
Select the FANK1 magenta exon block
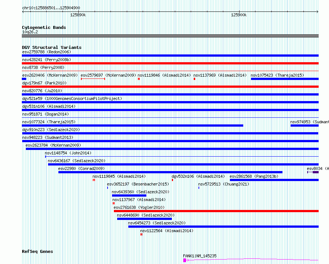pyautogui.click(x=184, y=260)
